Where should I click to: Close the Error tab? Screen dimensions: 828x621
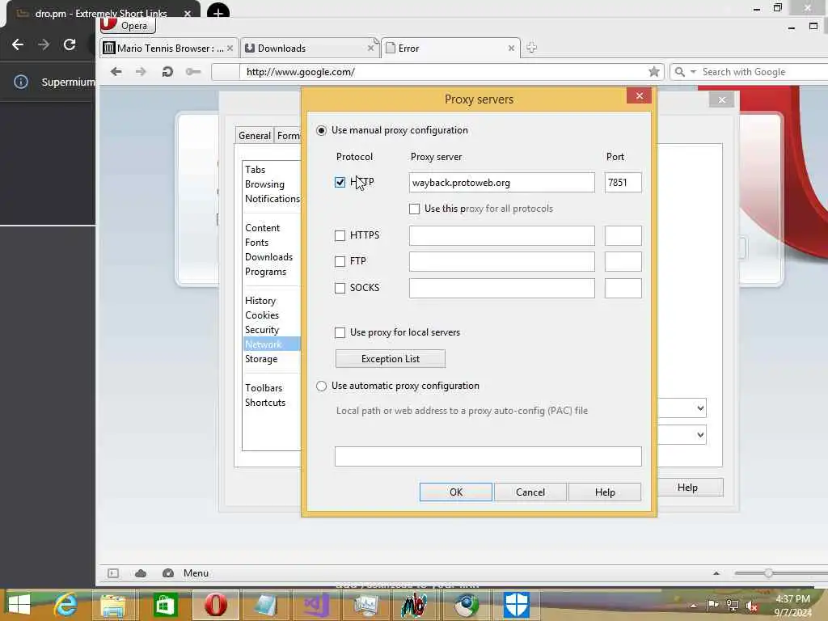tap(511, 48)
